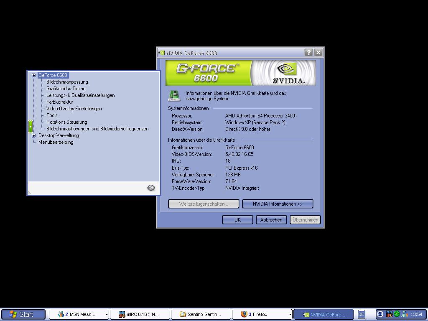This screenshot has height=321, width=428.
Task: Expand the MSN Messenger group dropdown arrow
Action: point(107,315)
